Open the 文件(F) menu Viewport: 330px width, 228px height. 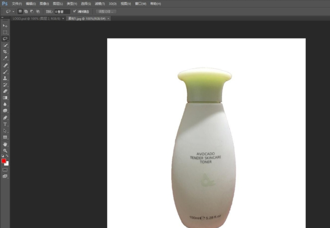[x=17, y=4]
